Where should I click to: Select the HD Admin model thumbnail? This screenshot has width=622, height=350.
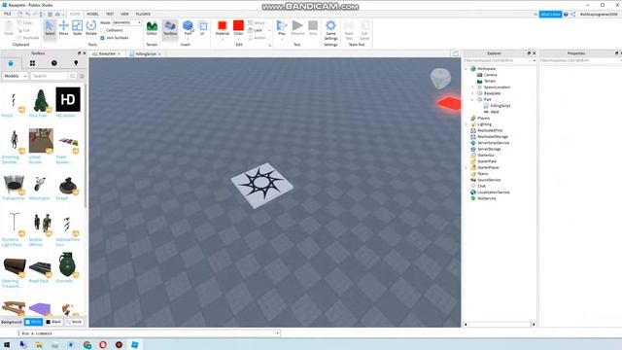coord(68,99)
